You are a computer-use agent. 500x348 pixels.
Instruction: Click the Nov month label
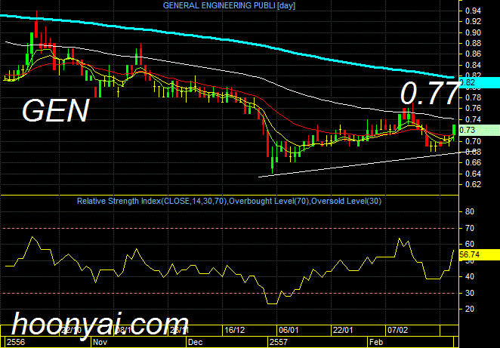(x=100, y=342)
